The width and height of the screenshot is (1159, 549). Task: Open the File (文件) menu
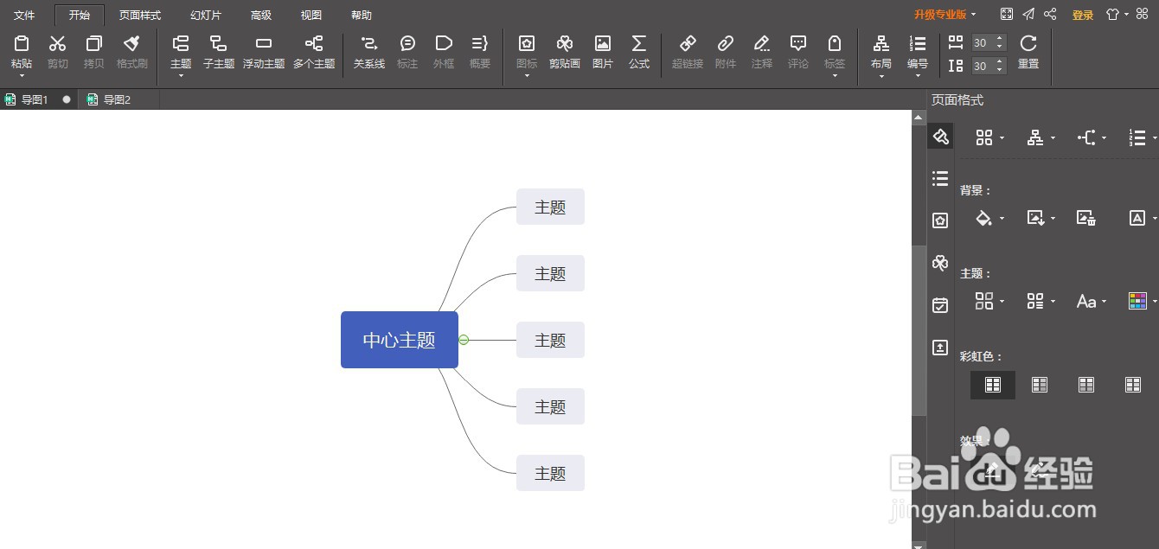coord(24,16)
